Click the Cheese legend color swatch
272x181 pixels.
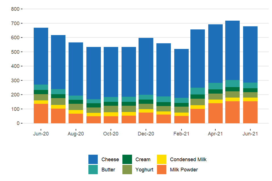pos(93,159)
